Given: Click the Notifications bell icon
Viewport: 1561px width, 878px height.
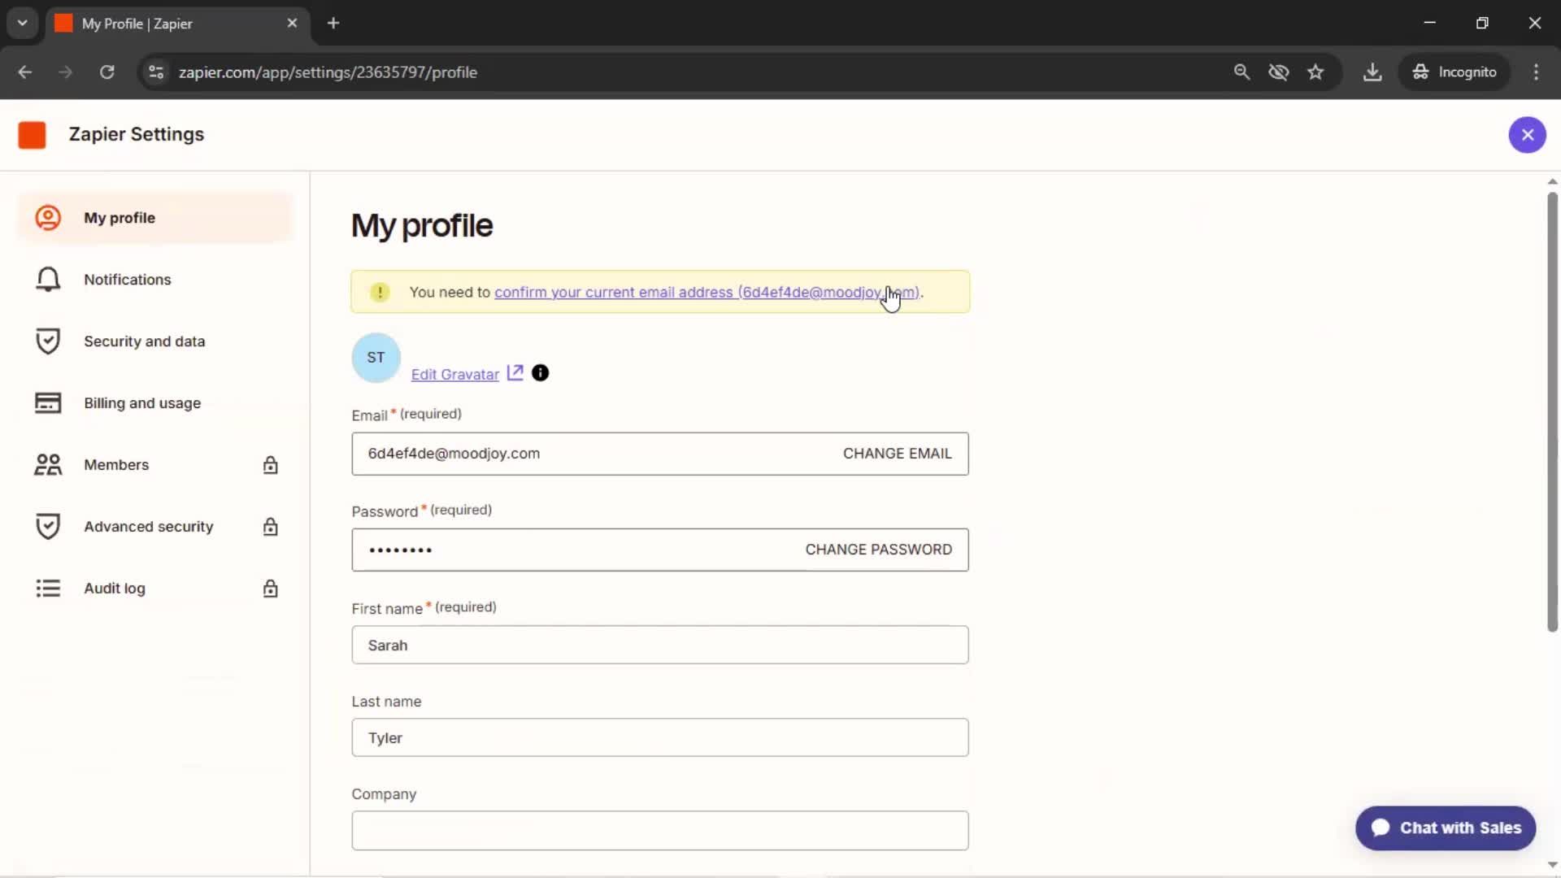Looking at the screenshot, I should coord(48,280).
